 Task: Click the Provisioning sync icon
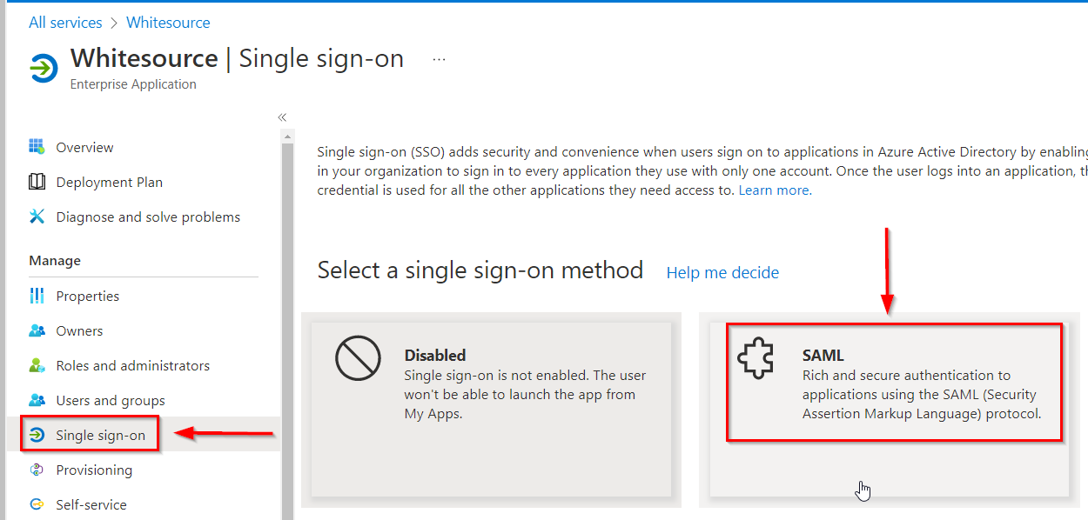37,470
